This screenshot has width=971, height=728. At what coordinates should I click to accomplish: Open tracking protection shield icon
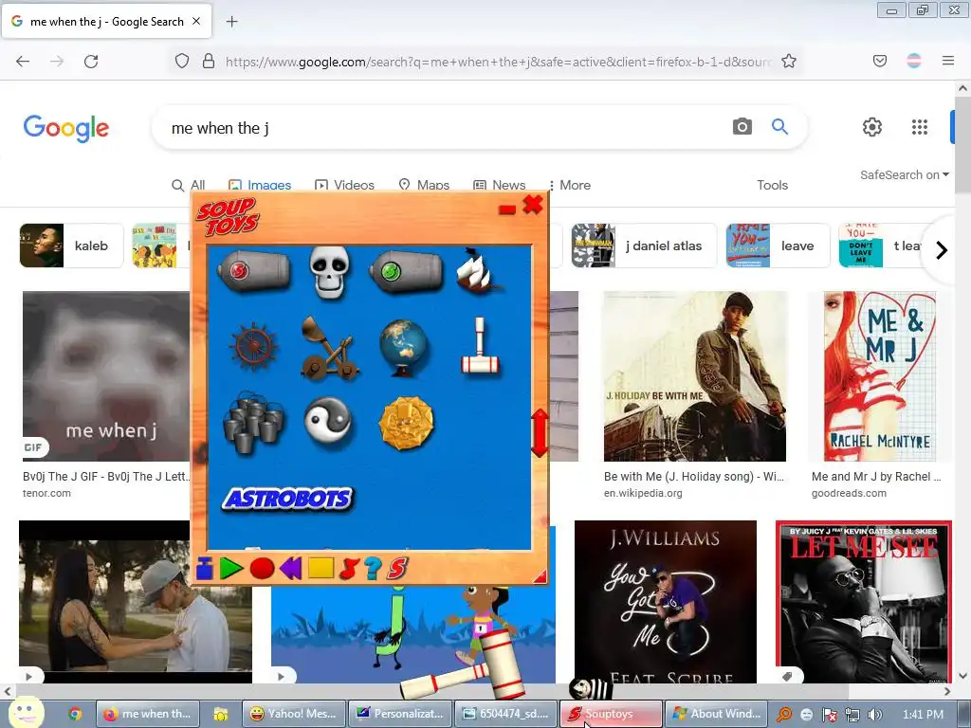click(x=181, y=62)
